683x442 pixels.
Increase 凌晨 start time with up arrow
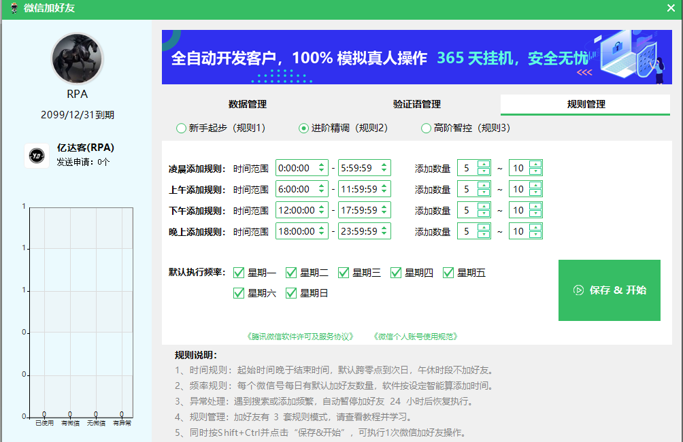pyautogui.click(x=322, y=165)
